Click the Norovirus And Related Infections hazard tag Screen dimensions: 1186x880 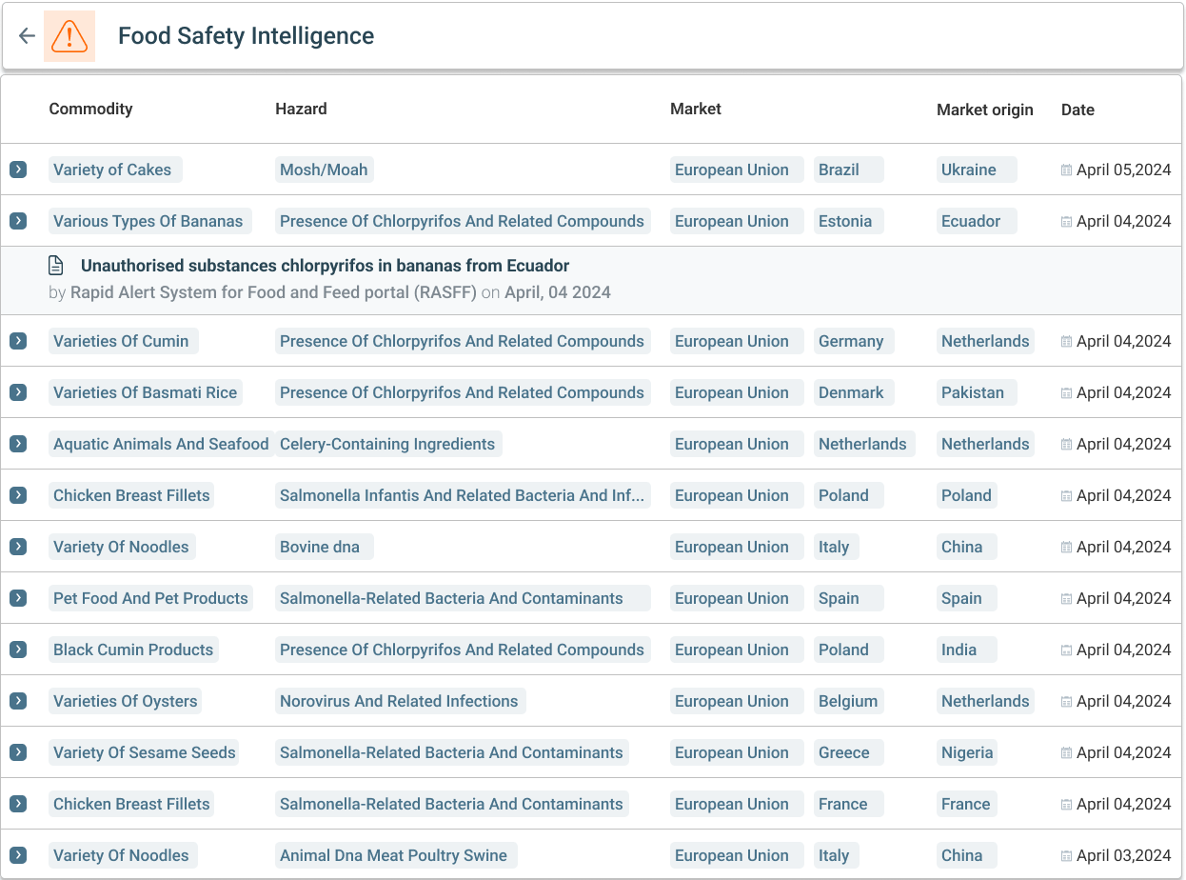pos(400,701)
